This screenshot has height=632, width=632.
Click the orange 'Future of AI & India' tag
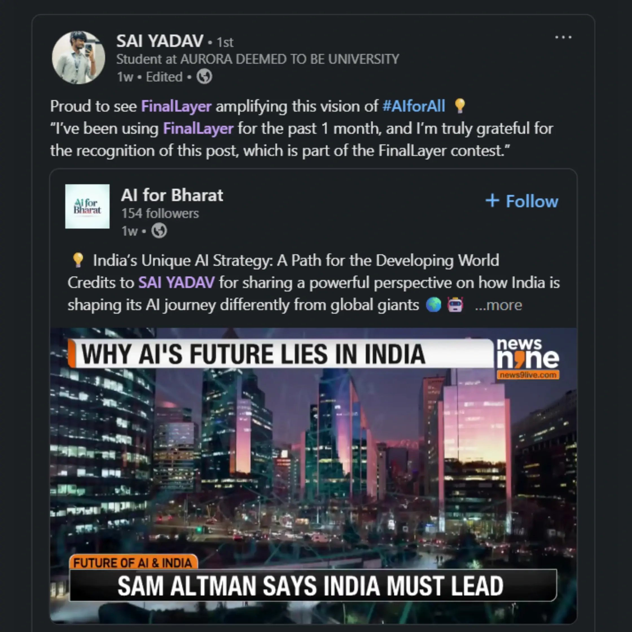133,563
